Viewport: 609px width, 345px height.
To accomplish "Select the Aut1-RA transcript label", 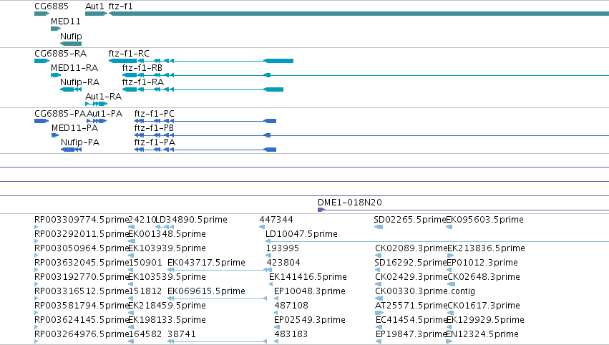I will [x=103, y=97].
